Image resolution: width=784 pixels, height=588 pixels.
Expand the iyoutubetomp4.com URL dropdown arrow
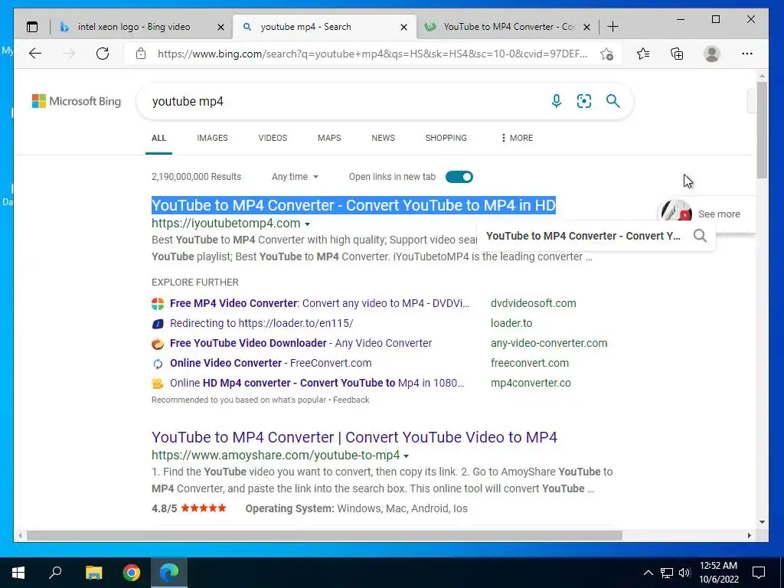click(x=307, y=224)
